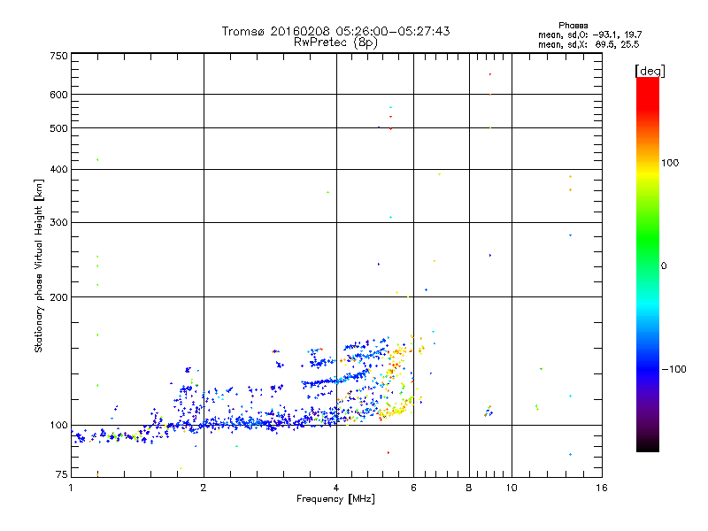708x531 pixels.
Task: Click the x-axis tick '8'
Action: [x=469, y=488]
